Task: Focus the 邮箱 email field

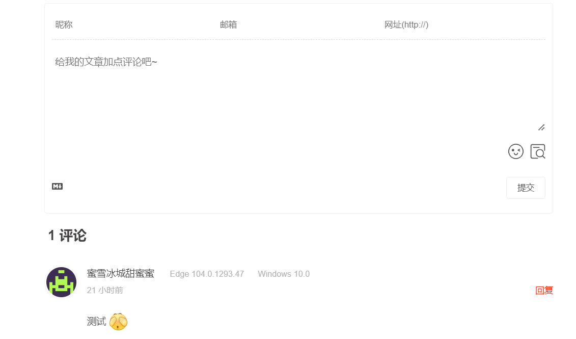Action: coord(298,24)
